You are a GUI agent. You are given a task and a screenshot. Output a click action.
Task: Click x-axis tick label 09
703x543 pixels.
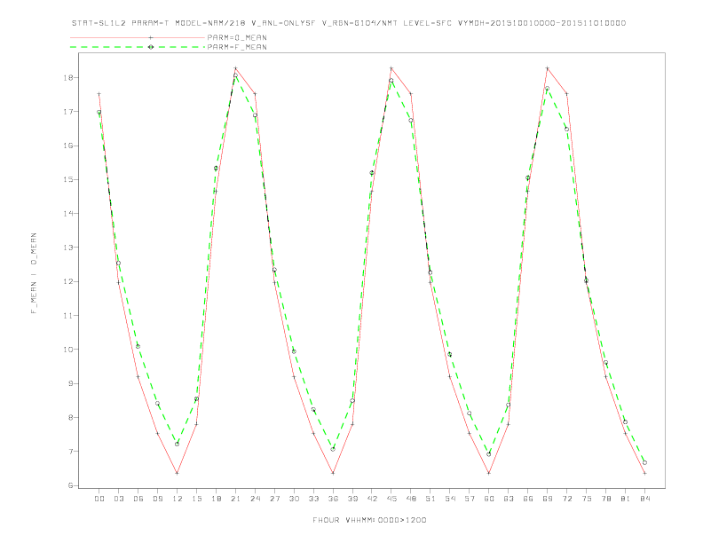click(157, 499)
